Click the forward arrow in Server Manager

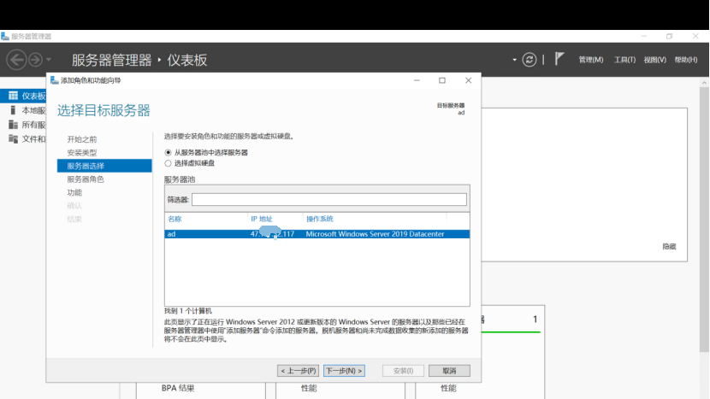[x=35, y=60]
